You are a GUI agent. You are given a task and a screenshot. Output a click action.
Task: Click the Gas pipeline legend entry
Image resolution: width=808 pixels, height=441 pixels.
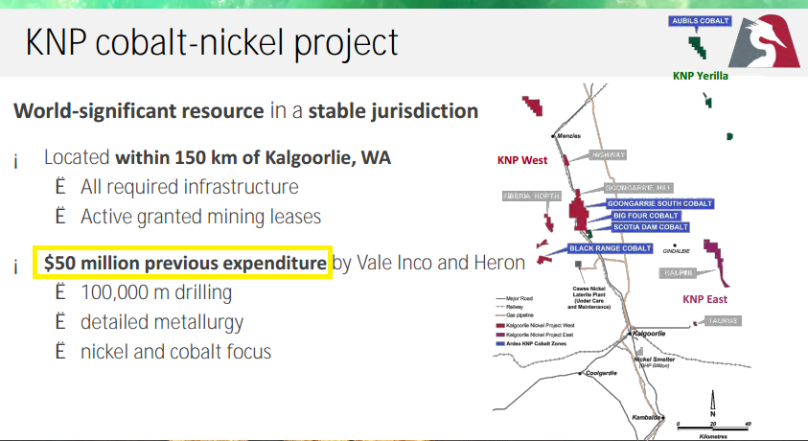point(515,314)
